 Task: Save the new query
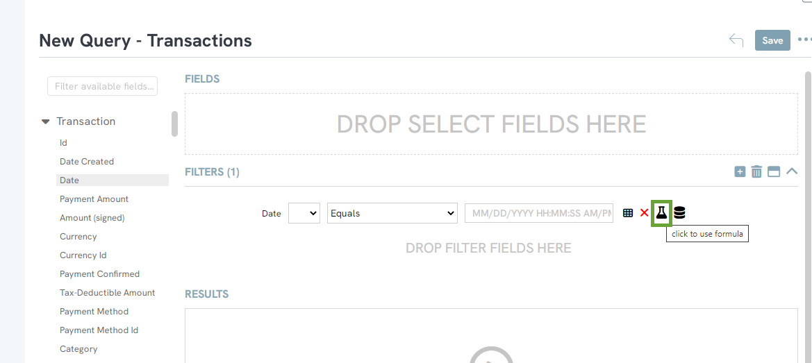pyautogui.click(x=772, y=40)
